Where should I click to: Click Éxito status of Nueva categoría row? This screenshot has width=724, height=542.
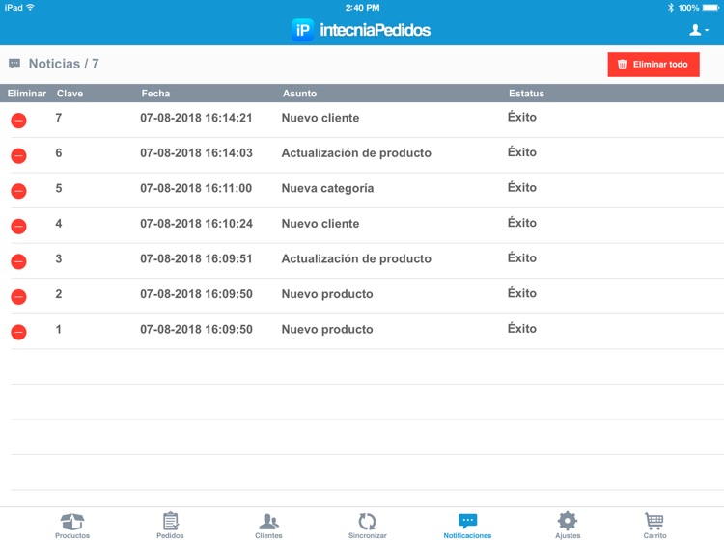pos(522,187)
